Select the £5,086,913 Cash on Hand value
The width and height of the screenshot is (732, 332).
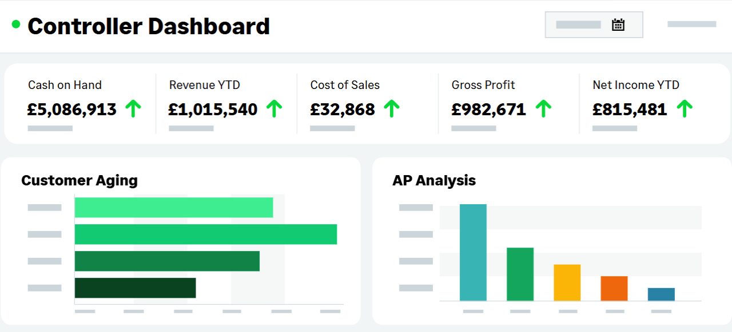click(x=72, y=109)
